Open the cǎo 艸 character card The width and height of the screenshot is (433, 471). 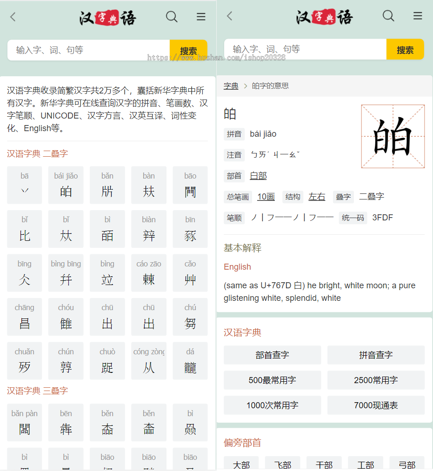click(x=190, y=273)
